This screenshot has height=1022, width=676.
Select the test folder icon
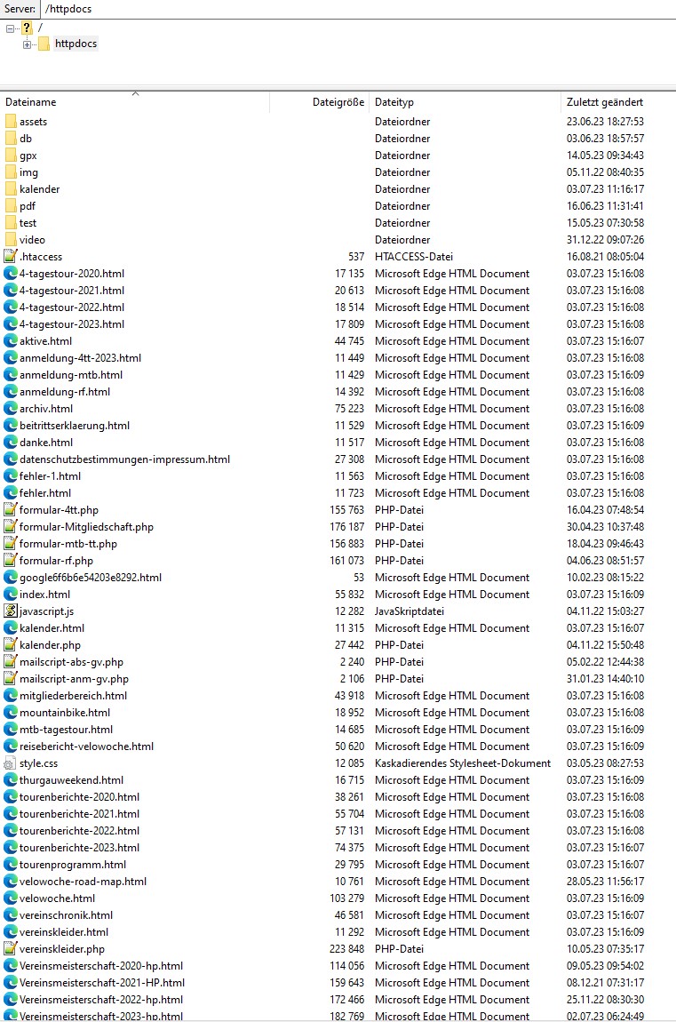(11, 223)
